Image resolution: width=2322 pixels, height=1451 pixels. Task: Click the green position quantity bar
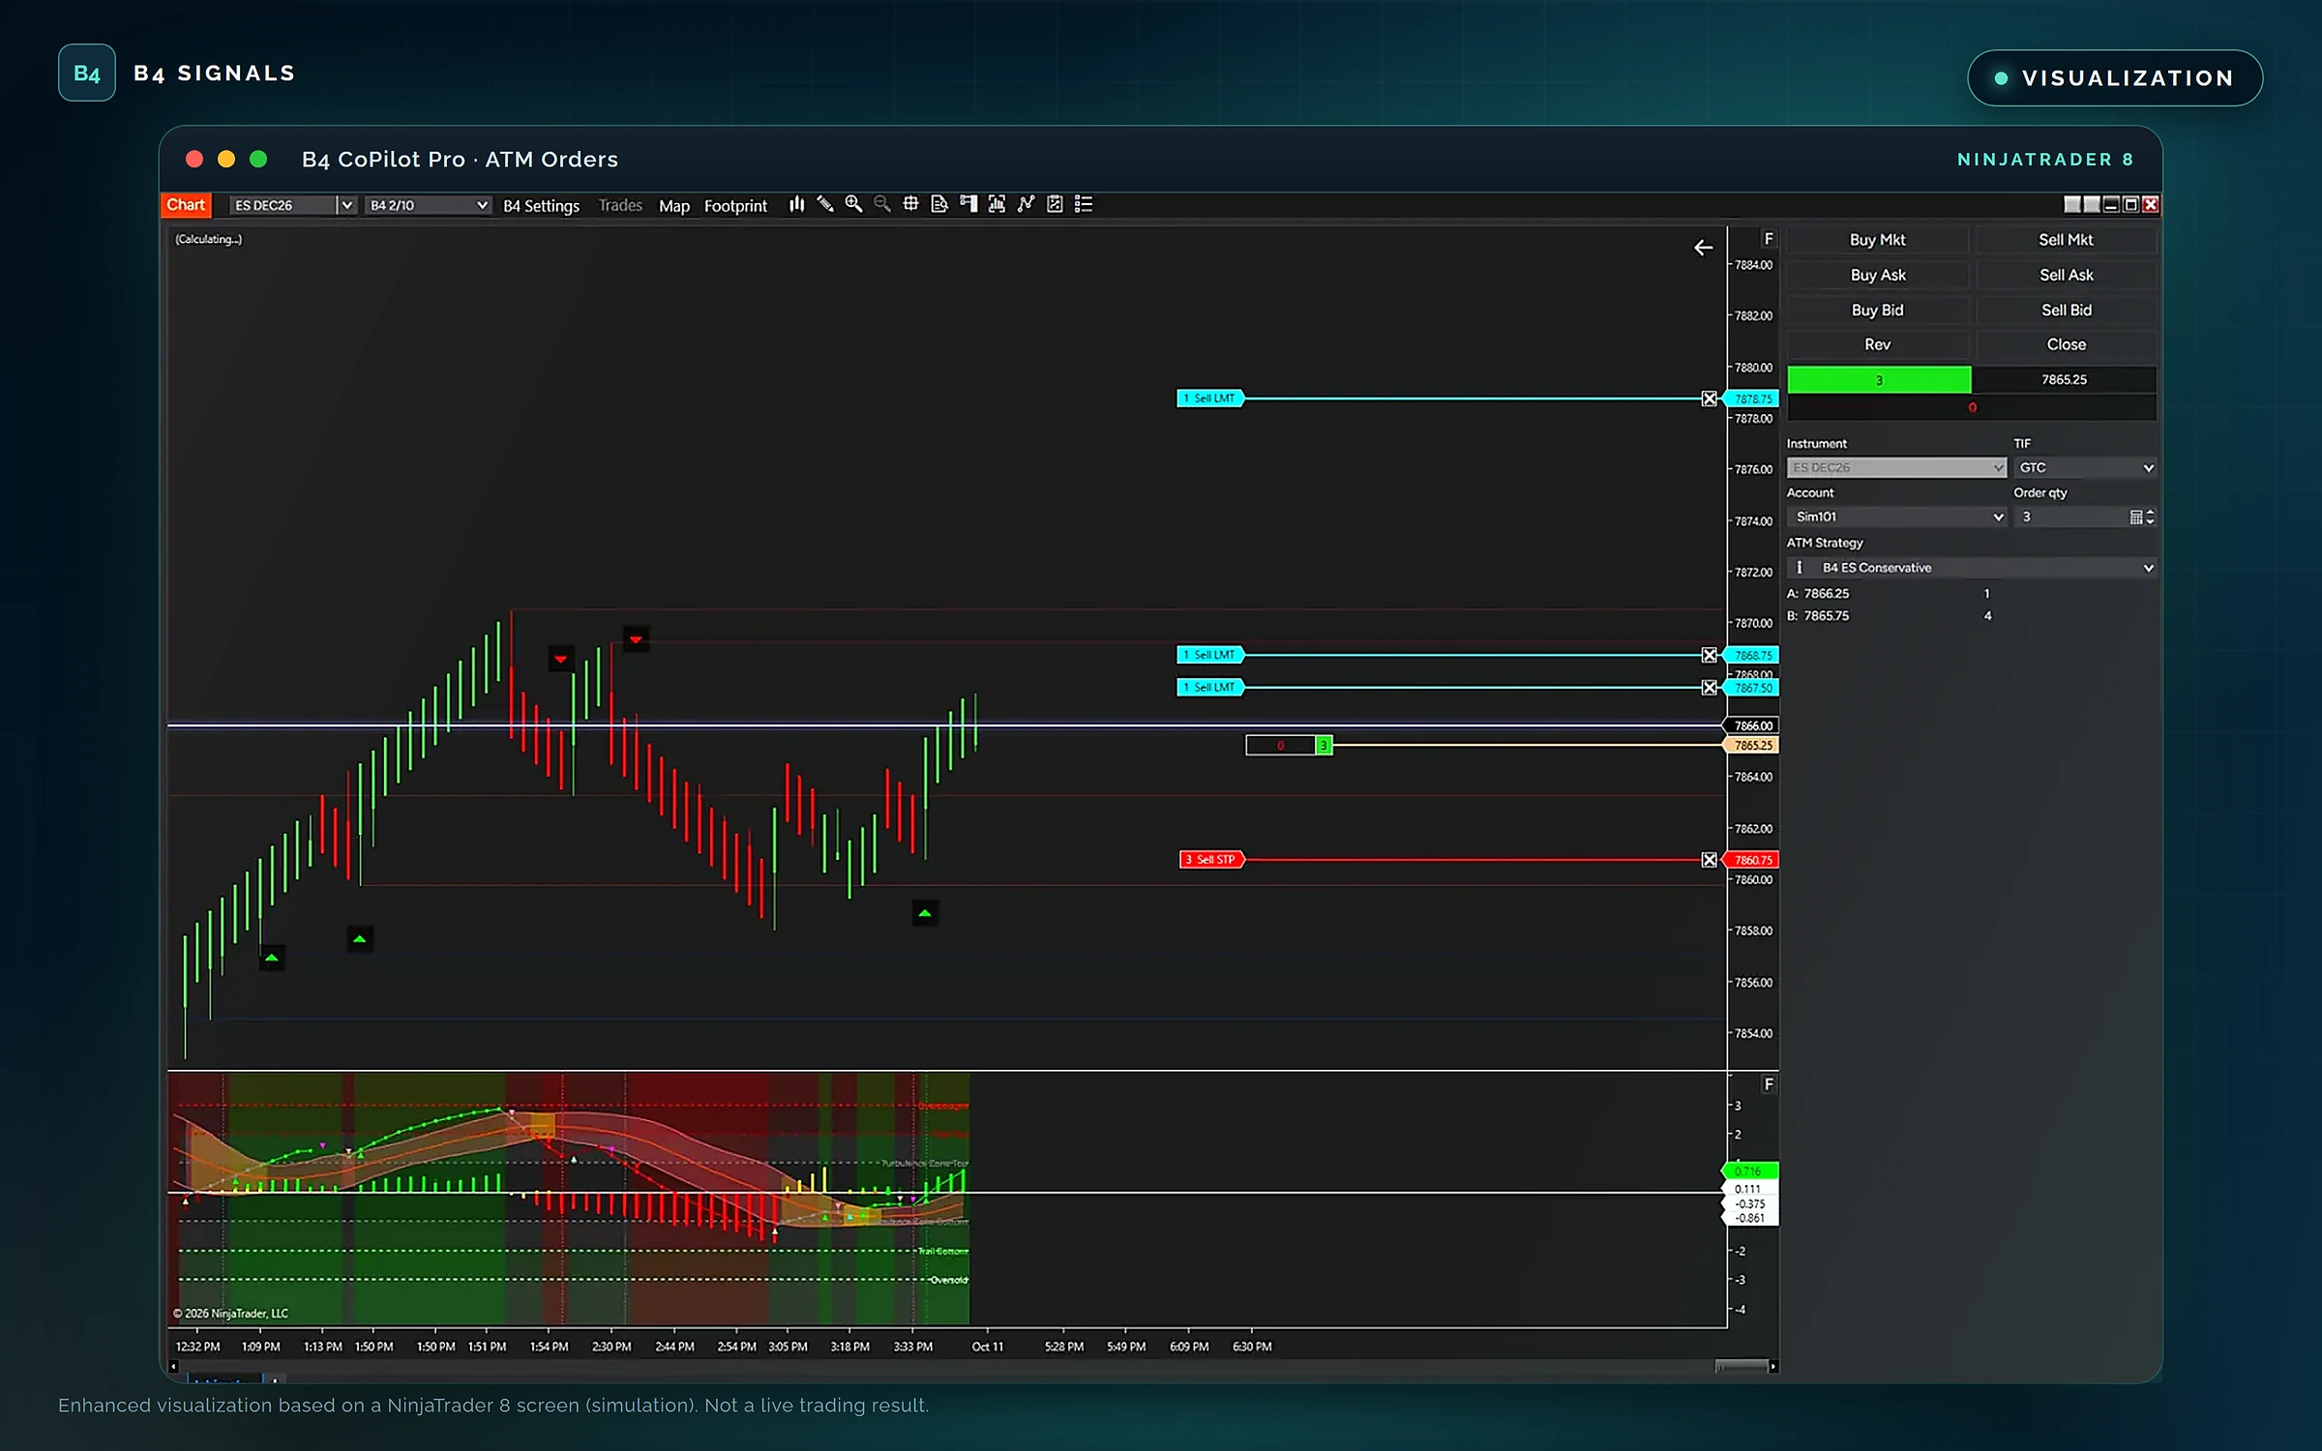click(1879, 380)
